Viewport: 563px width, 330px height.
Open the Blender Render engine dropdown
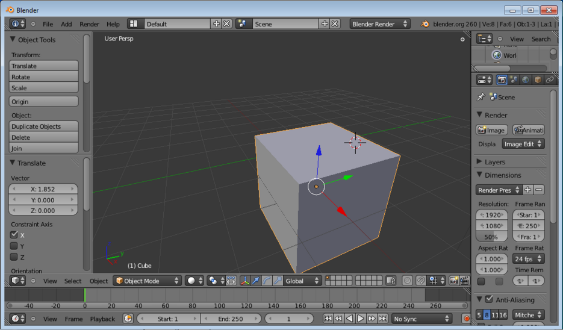point(380,24)
